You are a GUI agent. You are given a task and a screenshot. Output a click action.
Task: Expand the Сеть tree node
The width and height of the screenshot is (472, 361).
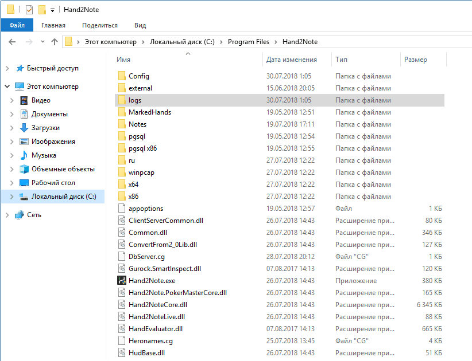(7, 215)
